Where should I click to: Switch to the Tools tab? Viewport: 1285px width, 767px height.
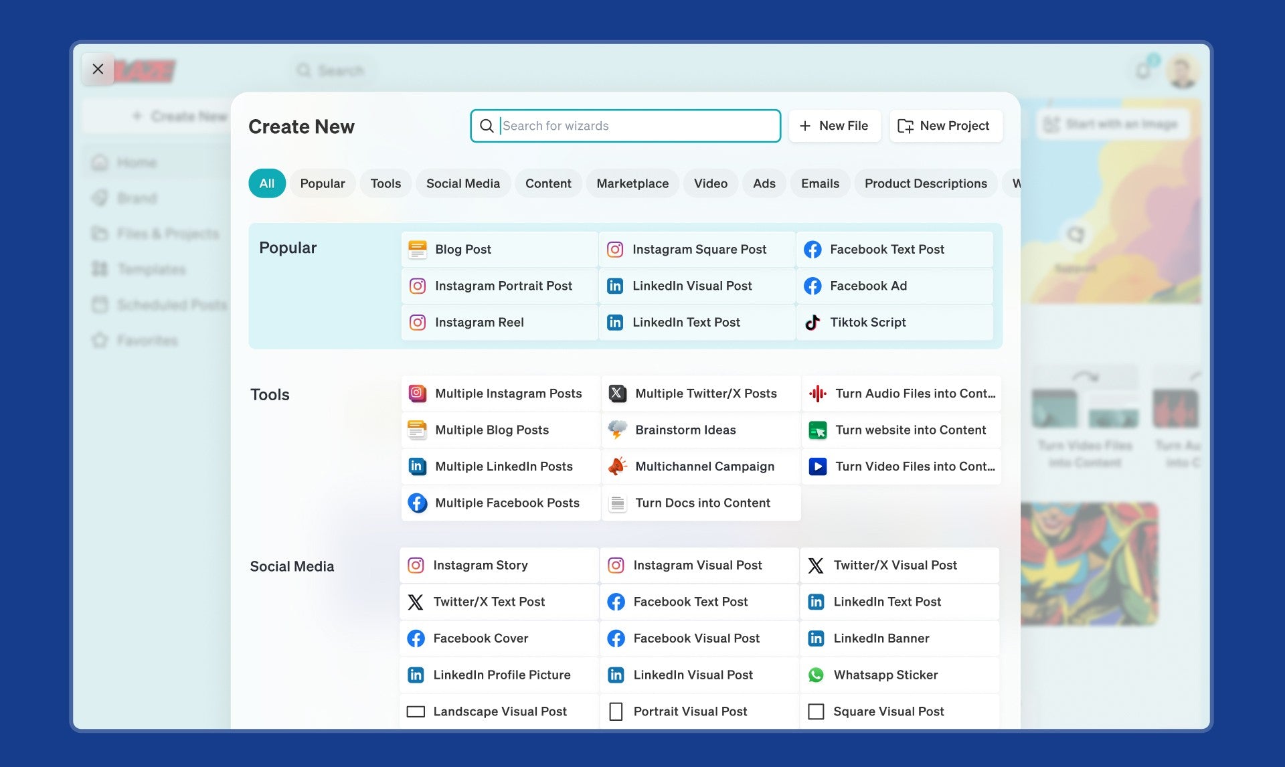[385, 183]
